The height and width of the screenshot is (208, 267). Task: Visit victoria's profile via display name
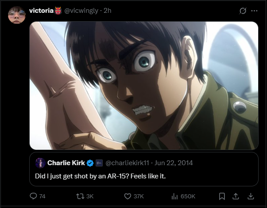pyautogui.click(x=41, y=10)
